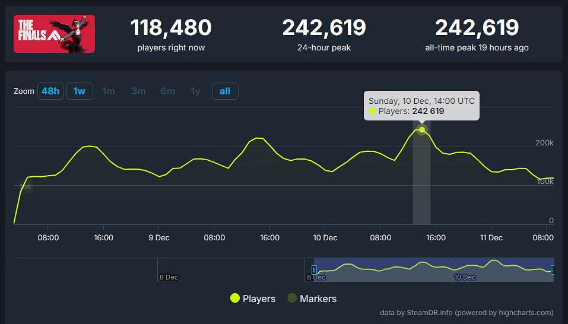Click The Finals game logo thumbnail
The width and height of the screenshot is (568, 324).
coord(54,34)
